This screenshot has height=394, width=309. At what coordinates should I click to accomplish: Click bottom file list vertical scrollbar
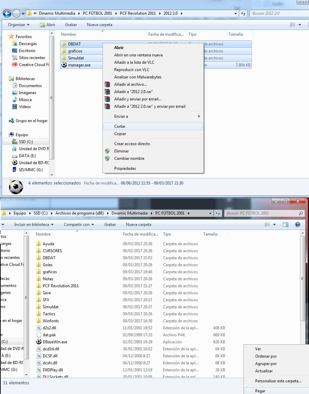(302, 279)
